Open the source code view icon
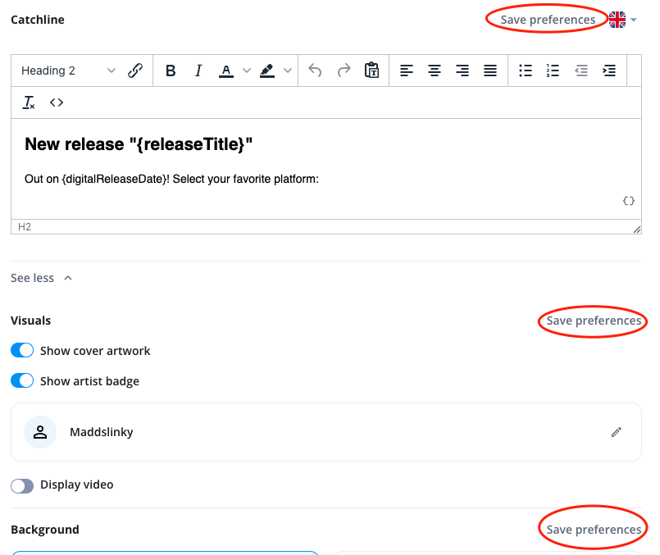Image resolution: width=660 pixels, height=555 pixels. click(57, 102)
